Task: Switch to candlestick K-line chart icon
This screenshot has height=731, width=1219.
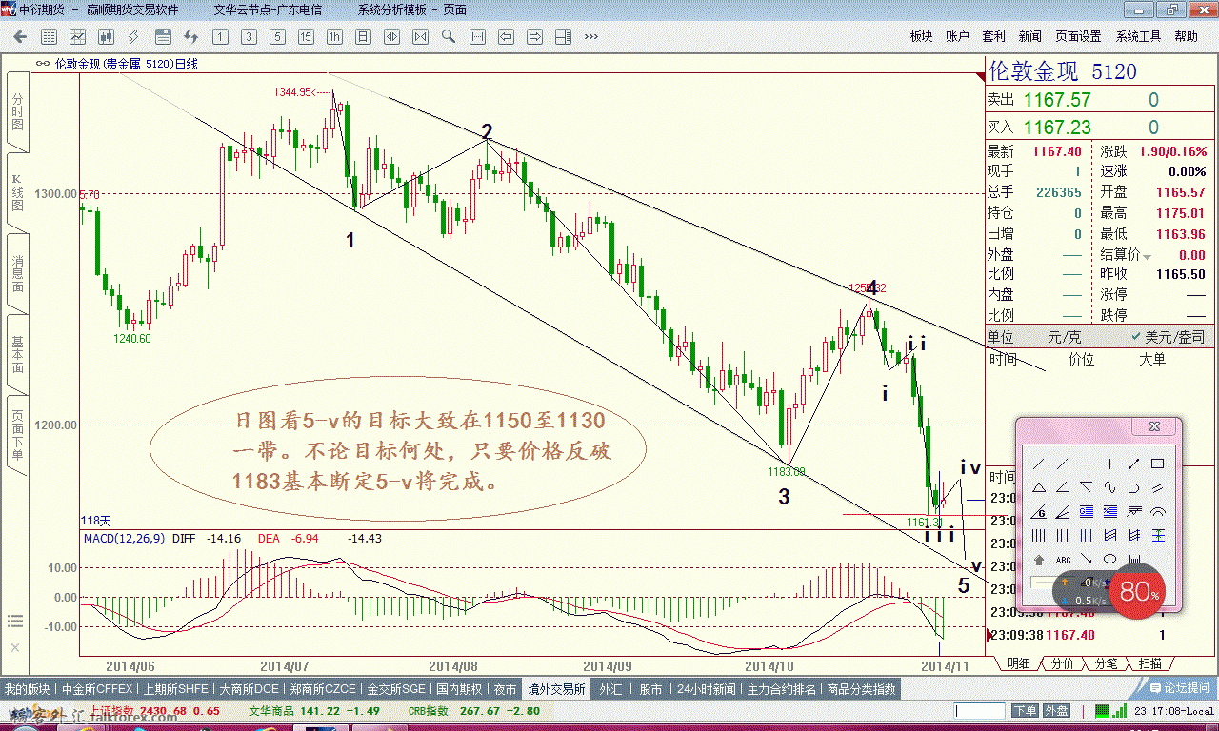Action: click(x=106, y=36)
